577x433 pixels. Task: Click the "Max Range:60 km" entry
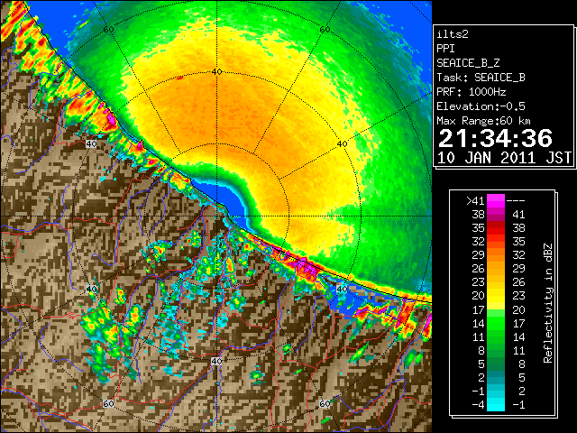point(483,121)
